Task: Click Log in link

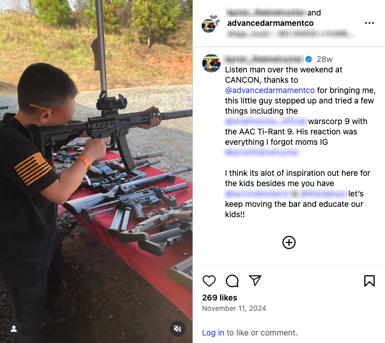Action: click(x=213, y=333)
